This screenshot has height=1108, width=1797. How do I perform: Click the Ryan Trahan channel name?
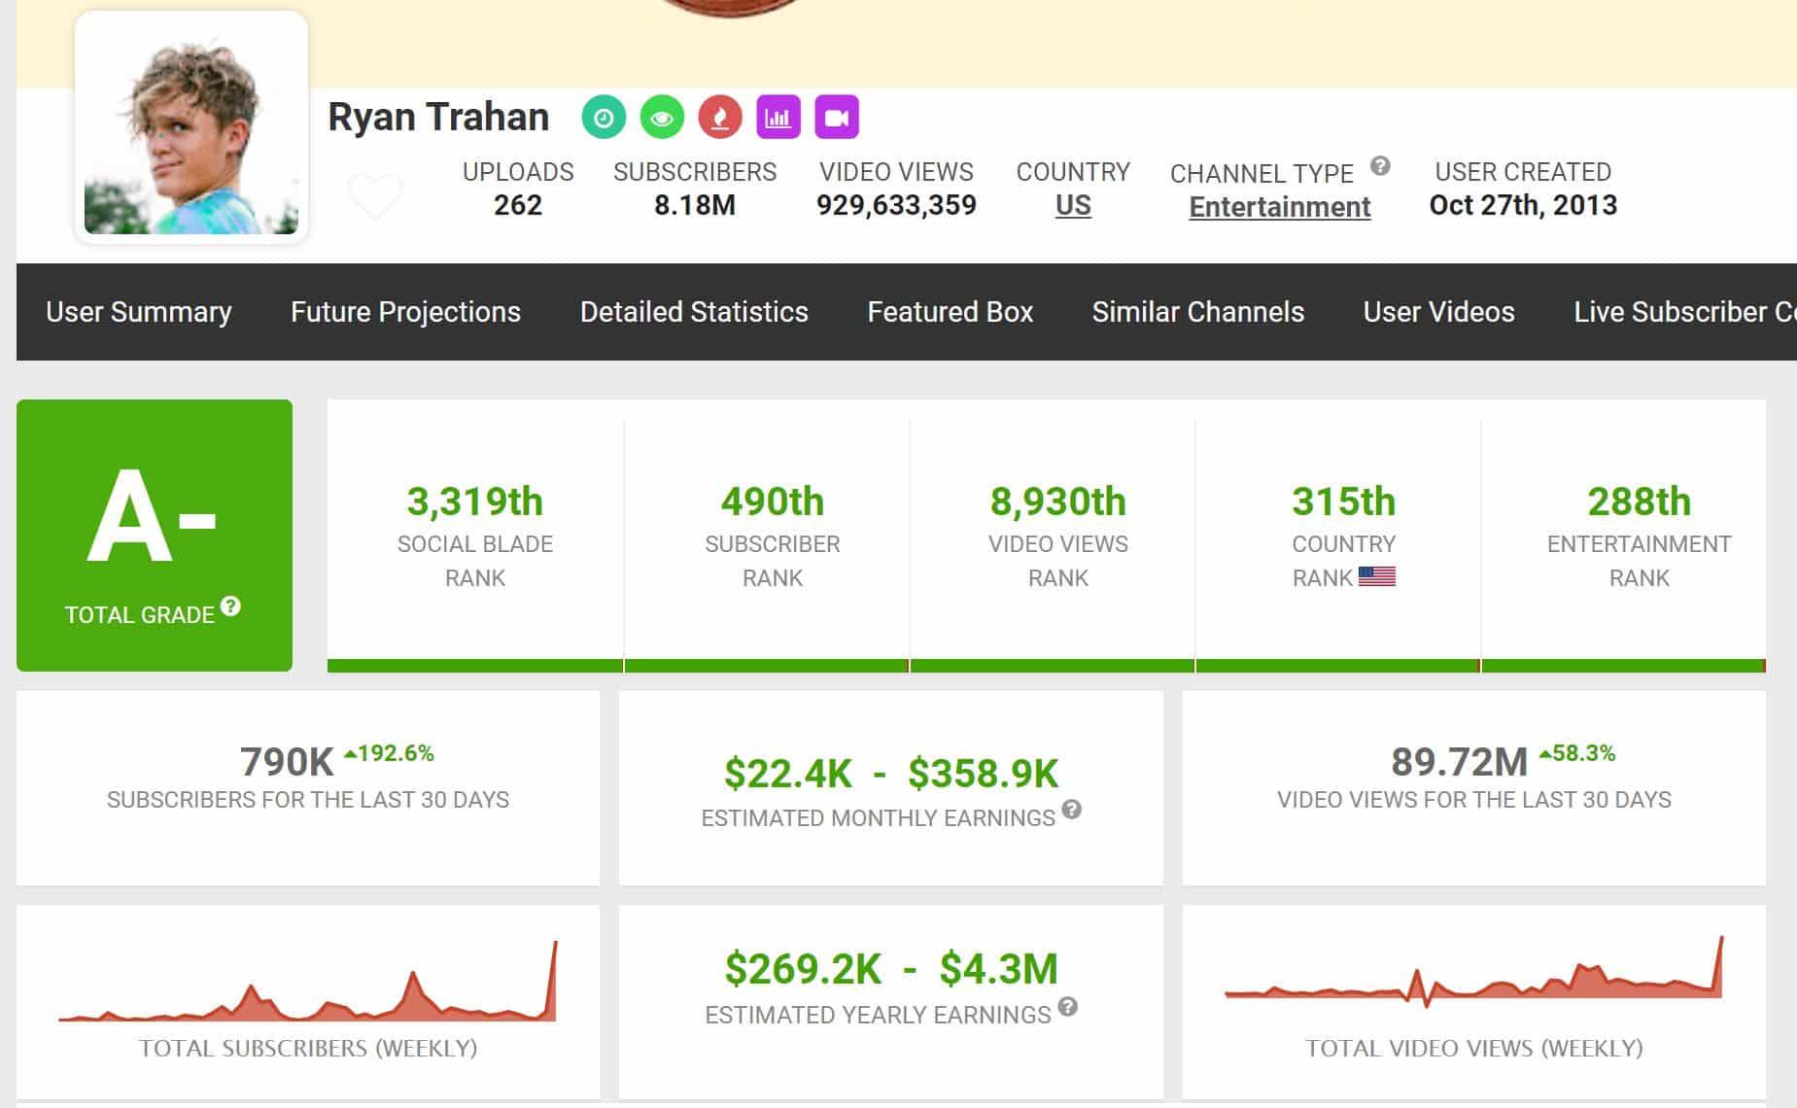click(438, 117)
